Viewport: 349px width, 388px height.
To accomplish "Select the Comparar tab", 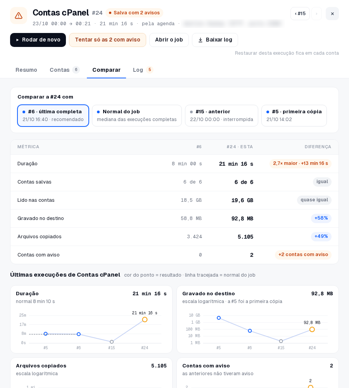I will (x=106, y=70).
